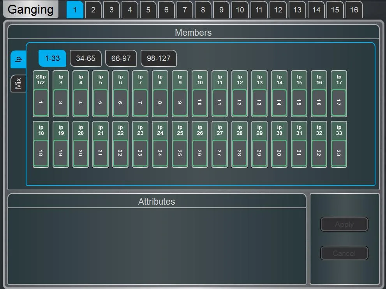This screenshot has width=386, height=289.
Task: Toggle Ip 14 channel membership
Action: pos(279,94)
